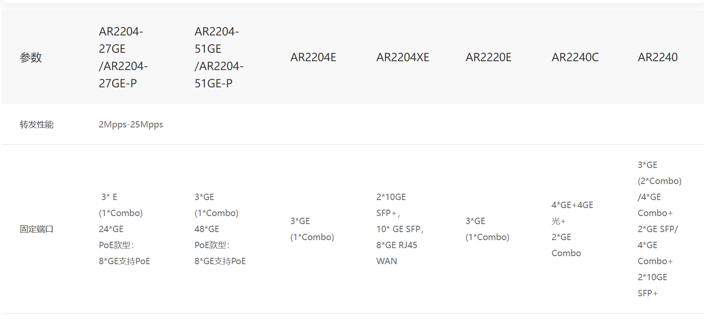Select the AR2204-27GE column header
This screenshot has height=319, width=704.
point(123,57)
